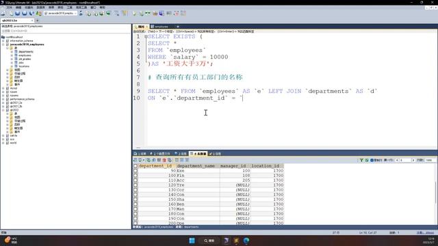Switch results to grid view icon
Viewport: 438px width, 246px height.
(177, 160)
